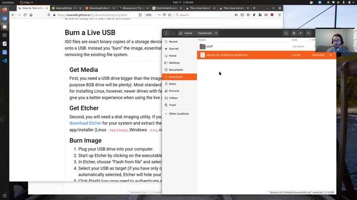
Task: Follow the download Etcher link
Action: pos(85,123)
